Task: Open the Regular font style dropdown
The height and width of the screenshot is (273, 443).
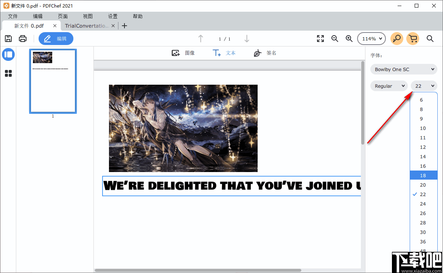Action: click(x=389, y=86)
